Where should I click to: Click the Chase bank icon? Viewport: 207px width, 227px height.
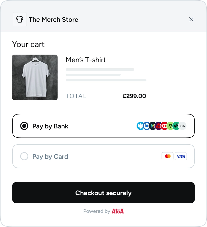click(146, 126)
